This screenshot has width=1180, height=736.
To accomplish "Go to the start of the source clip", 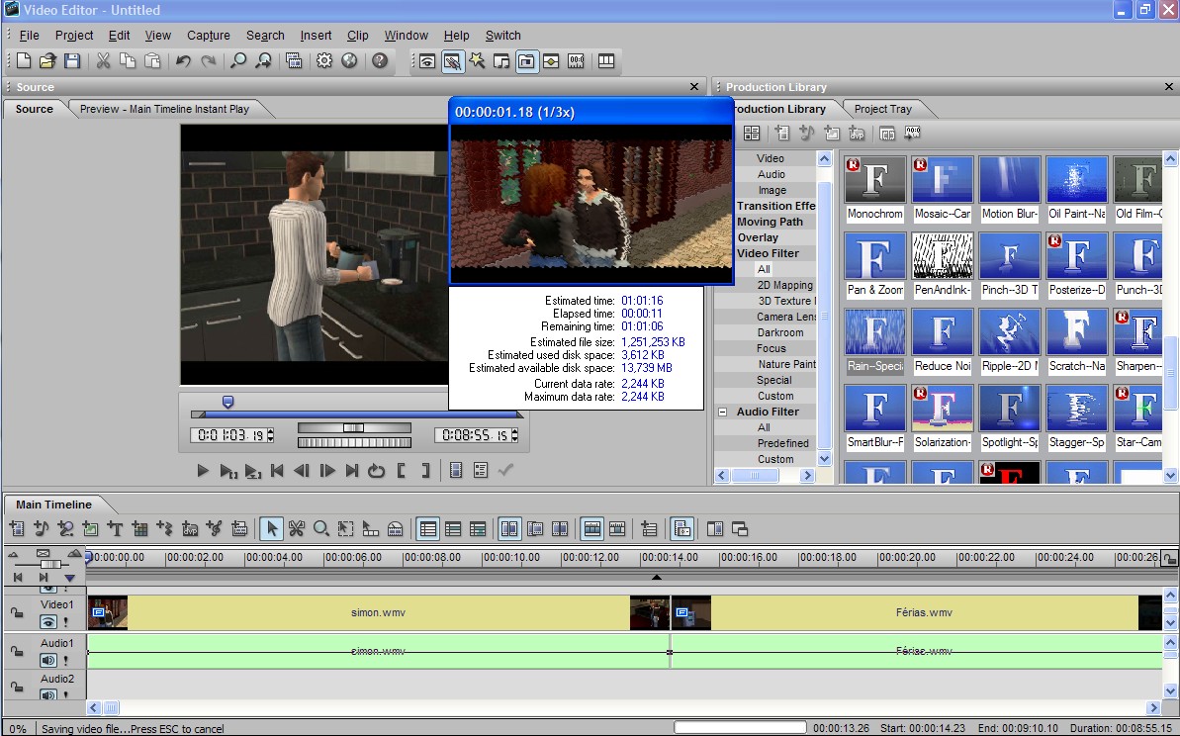I will (277, 470).
